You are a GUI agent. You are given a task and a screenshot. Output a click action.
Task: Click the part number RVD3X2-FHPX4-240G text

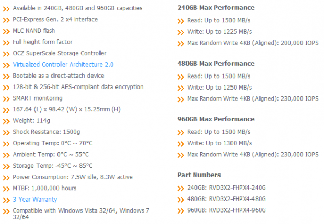coord(237,188)
